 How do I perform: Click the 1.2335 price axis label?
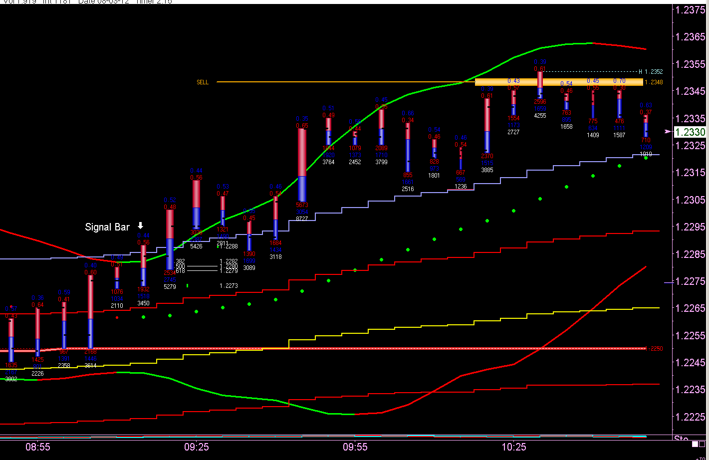690,118
